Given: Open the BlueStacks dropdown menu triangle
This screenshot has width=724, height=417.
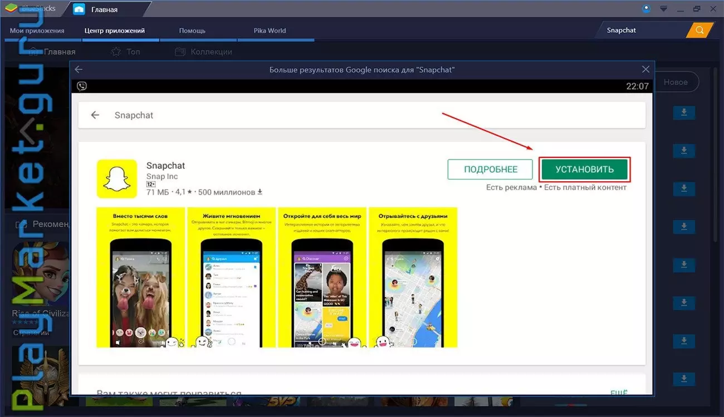Looking at the screenshot, I should (663, 9).
